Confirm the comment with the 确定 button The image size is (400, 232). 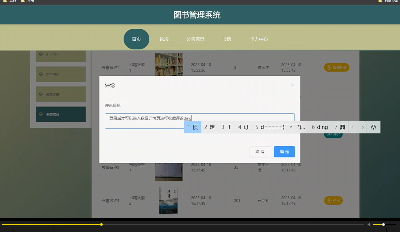[284, 152]
